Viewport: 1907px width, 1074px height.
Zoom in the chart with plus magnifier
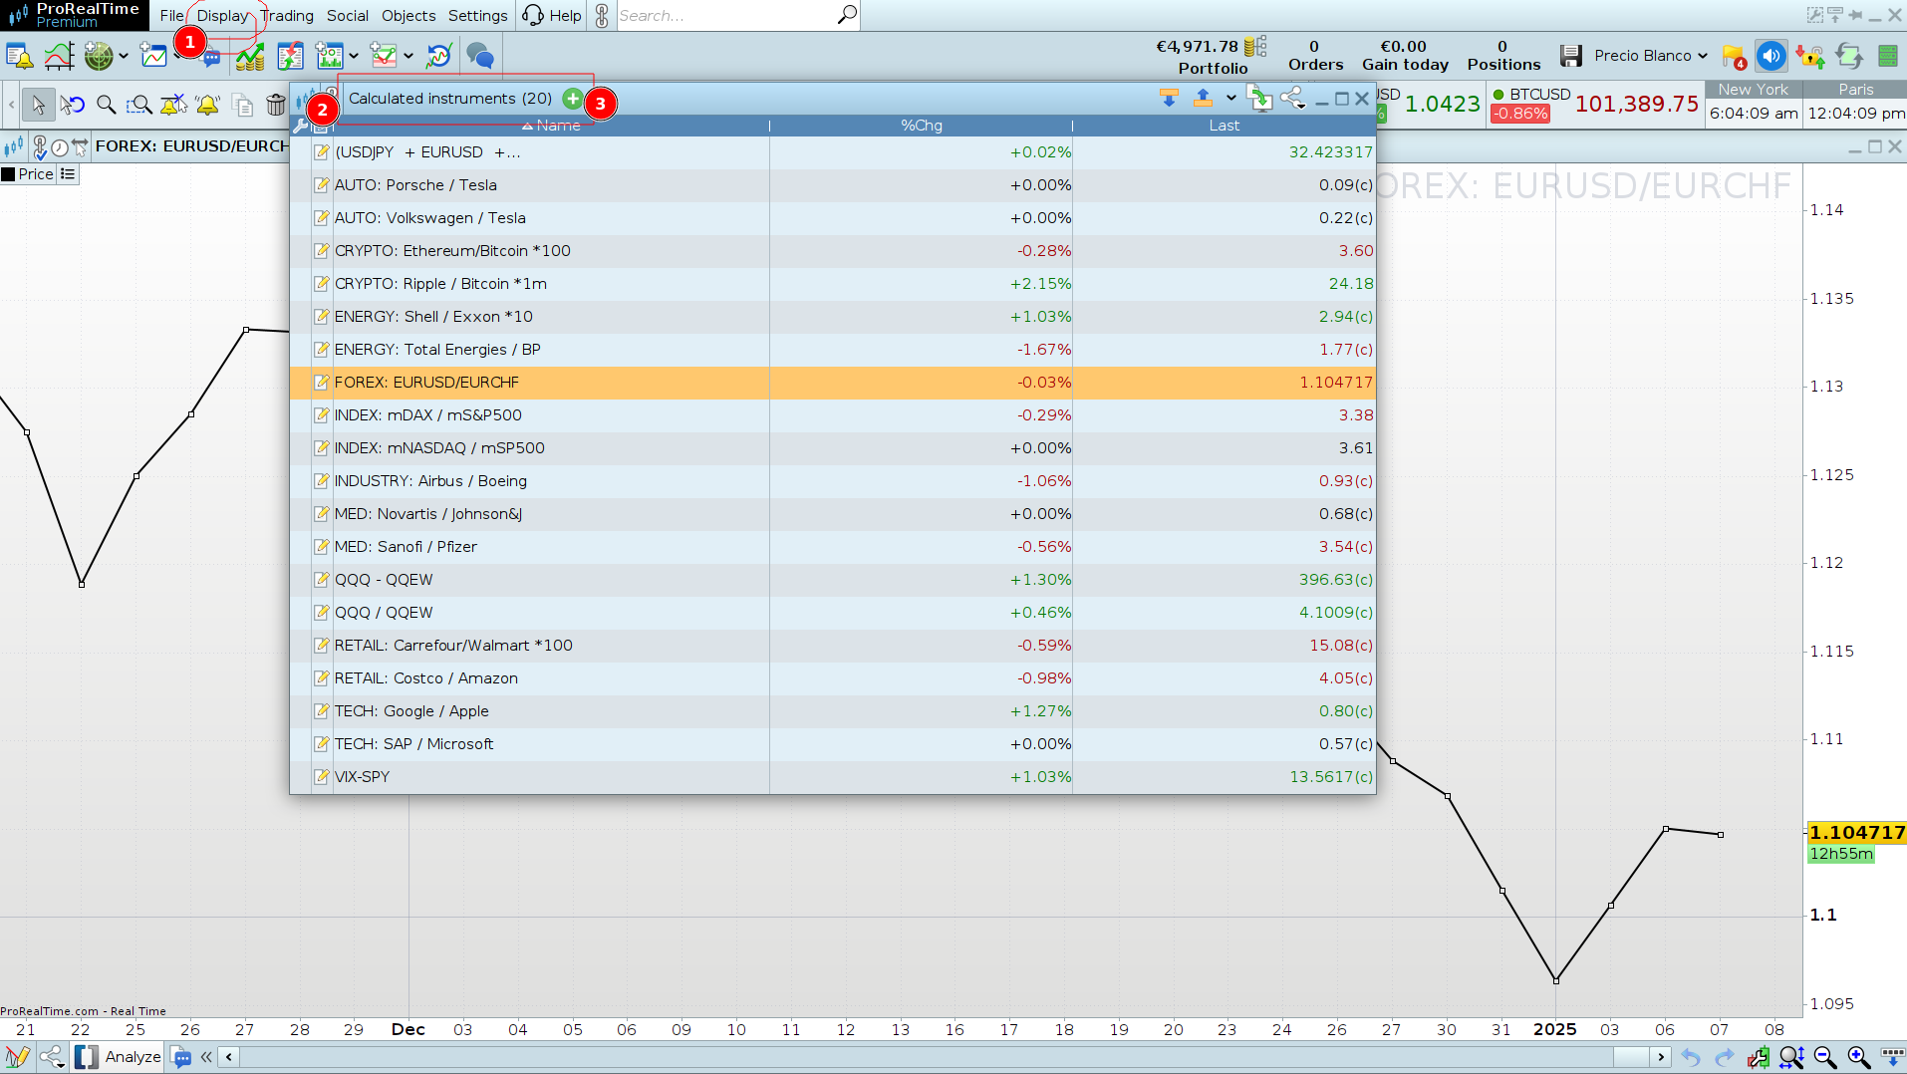pos(1859,1057)
